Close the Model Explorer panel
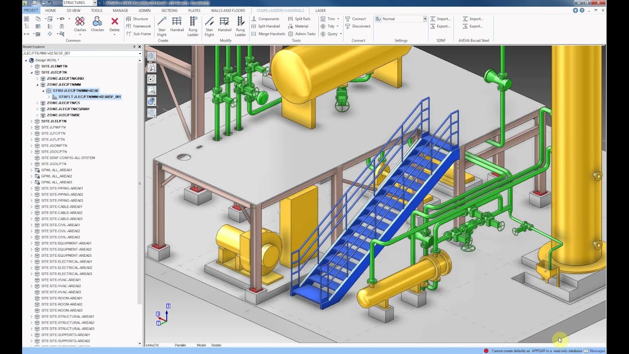 (140, 47)
